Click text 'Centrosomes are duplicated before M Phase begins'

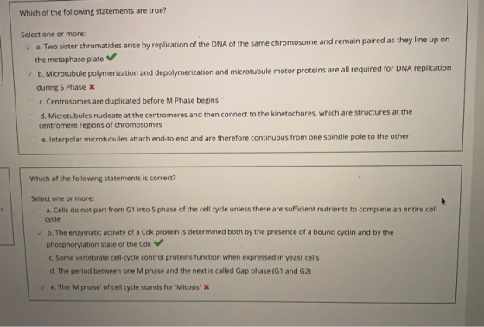(x=132, y=101)
